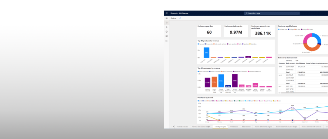Open Workspaces icon in left sidebar

click(x=166, y=36)
